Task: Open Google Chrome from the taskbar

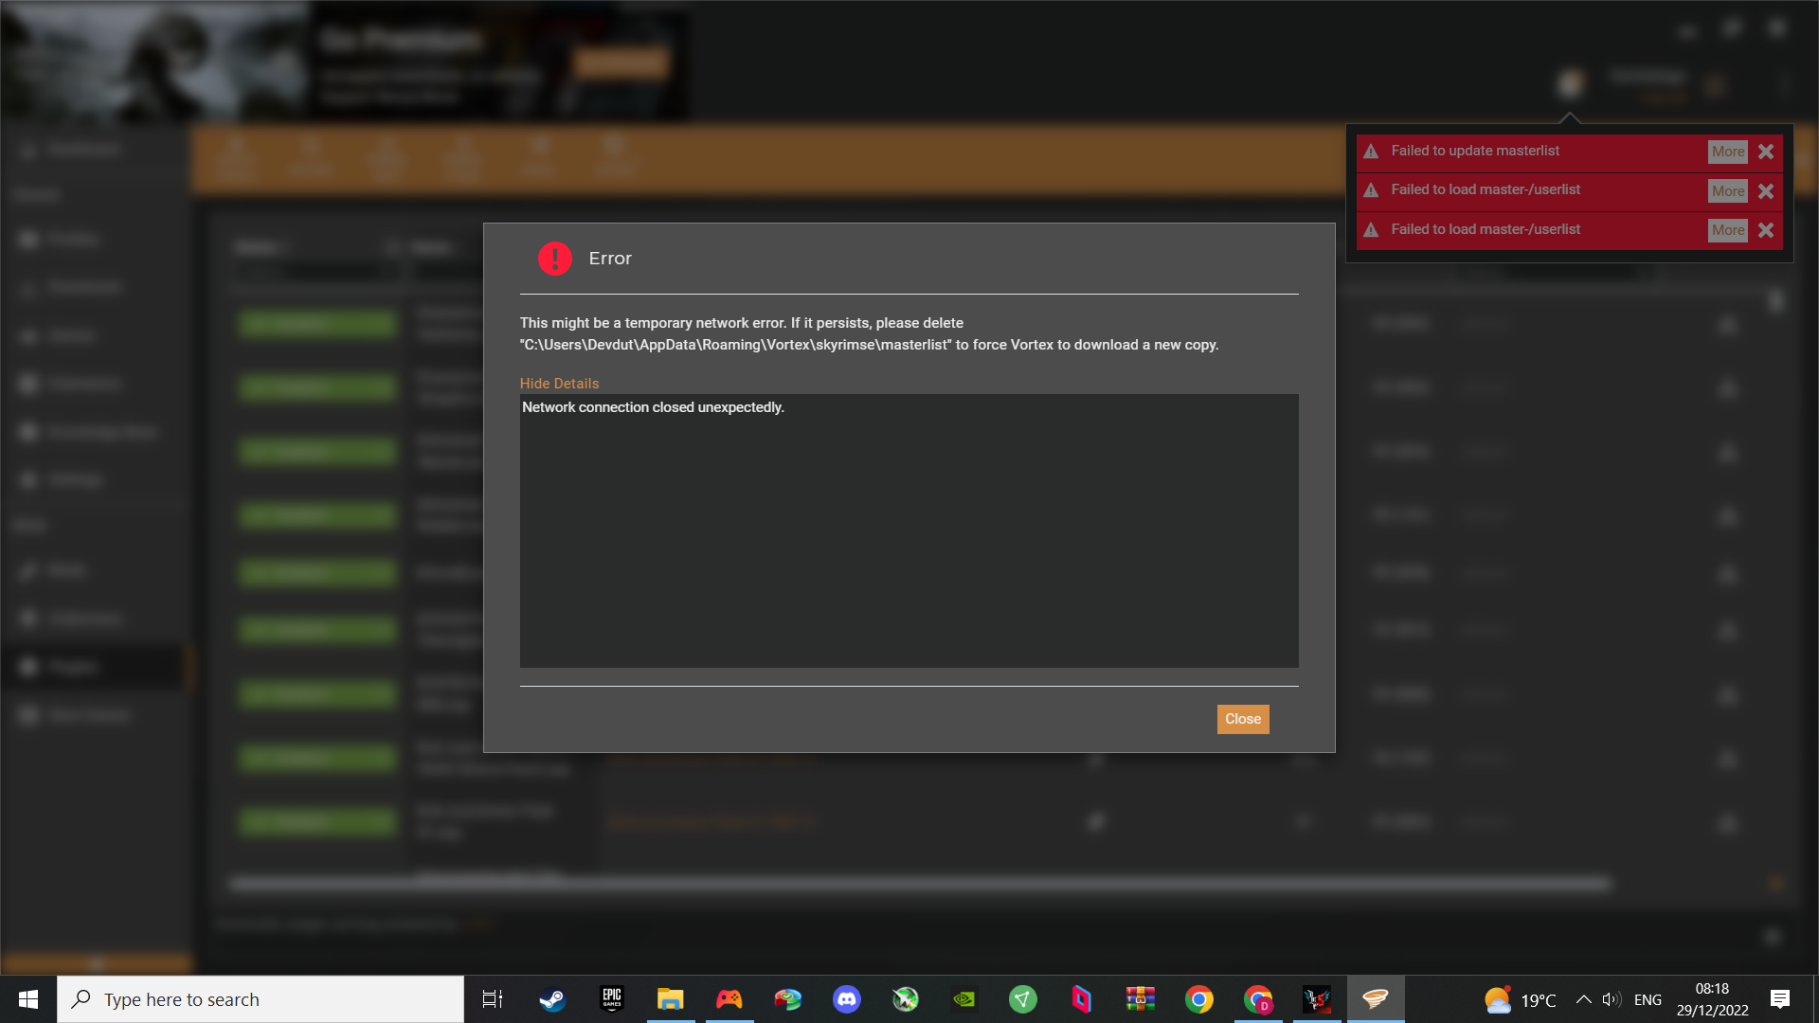Action: tap(1199, 998)
